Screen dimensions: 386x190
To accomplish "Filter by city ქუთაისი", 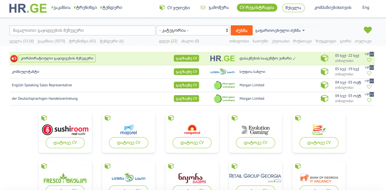I will point(280,41).
